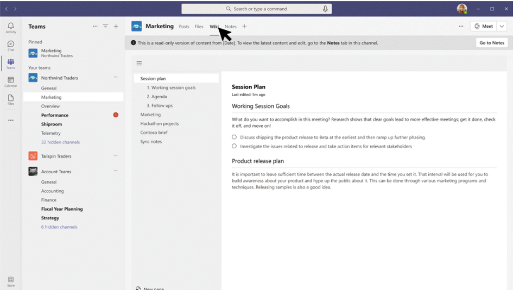
Task: Click the Go to Notes button
Action: tap(492, 42)
